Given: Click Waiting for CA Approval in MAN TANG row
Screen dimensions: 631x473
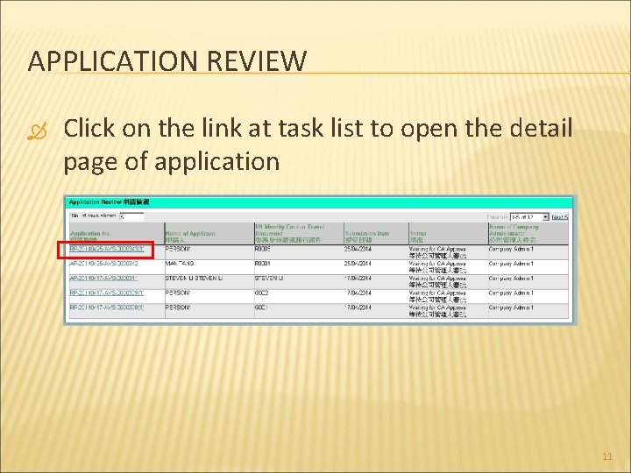Looking at the screenshot, I should click(x=437, y=264).
